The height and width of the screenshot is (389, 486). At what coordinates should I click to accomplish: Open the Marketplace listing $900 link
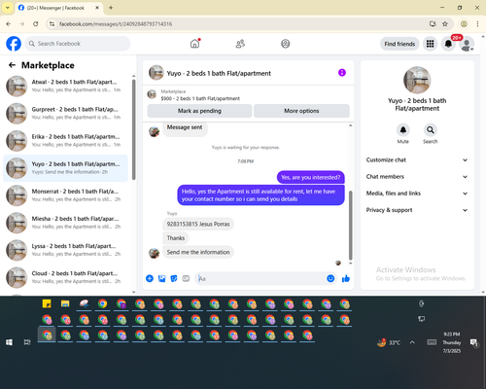pyautogui.click(x=200, y=98)
